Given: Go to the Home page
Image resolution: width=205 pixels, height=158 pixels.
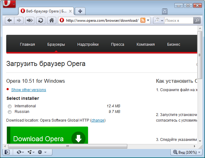Looking at the screenshot, I should [x=51, y=20].
